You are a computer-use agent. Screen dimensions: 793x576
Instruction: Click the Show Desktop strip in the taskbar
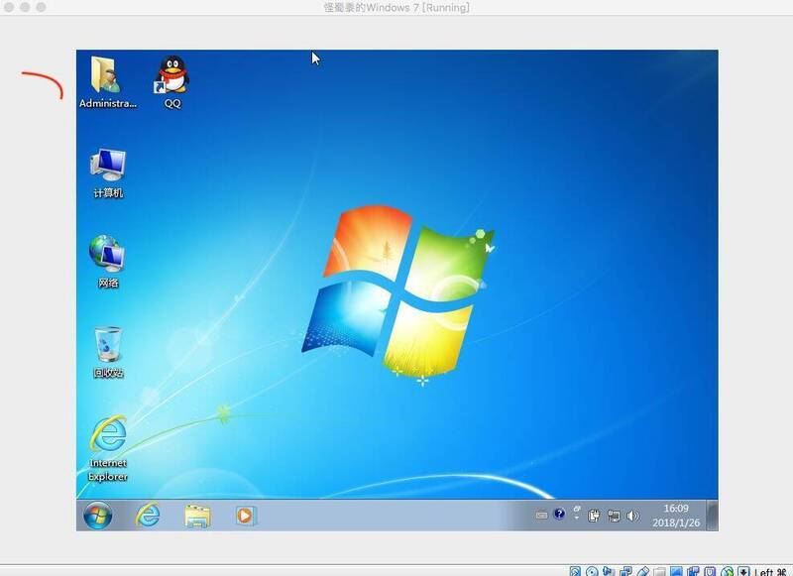[x=713, y=516]
